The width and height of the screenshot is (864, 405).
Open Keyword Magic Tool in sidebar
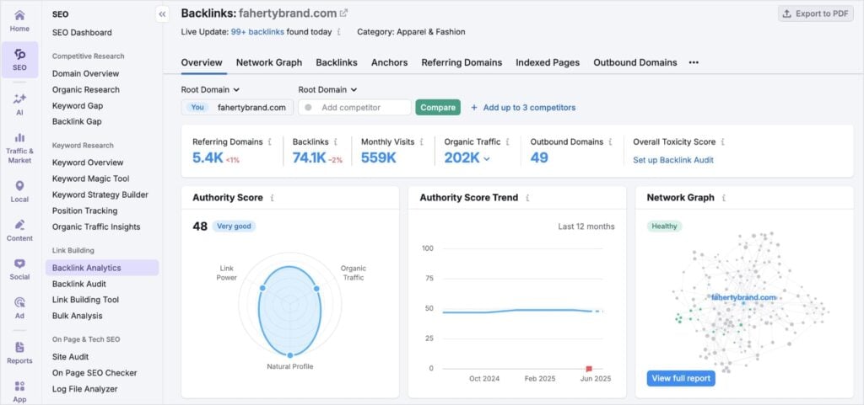(91, 179)
